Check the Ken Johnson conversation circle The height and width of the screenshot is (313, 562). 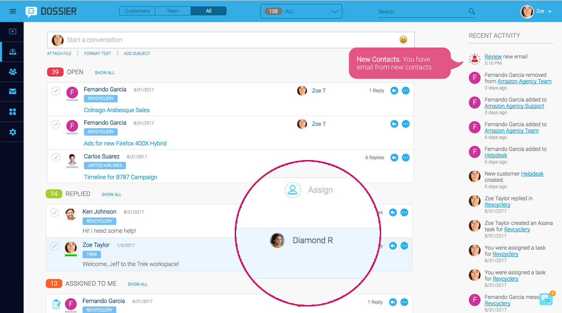55,213
